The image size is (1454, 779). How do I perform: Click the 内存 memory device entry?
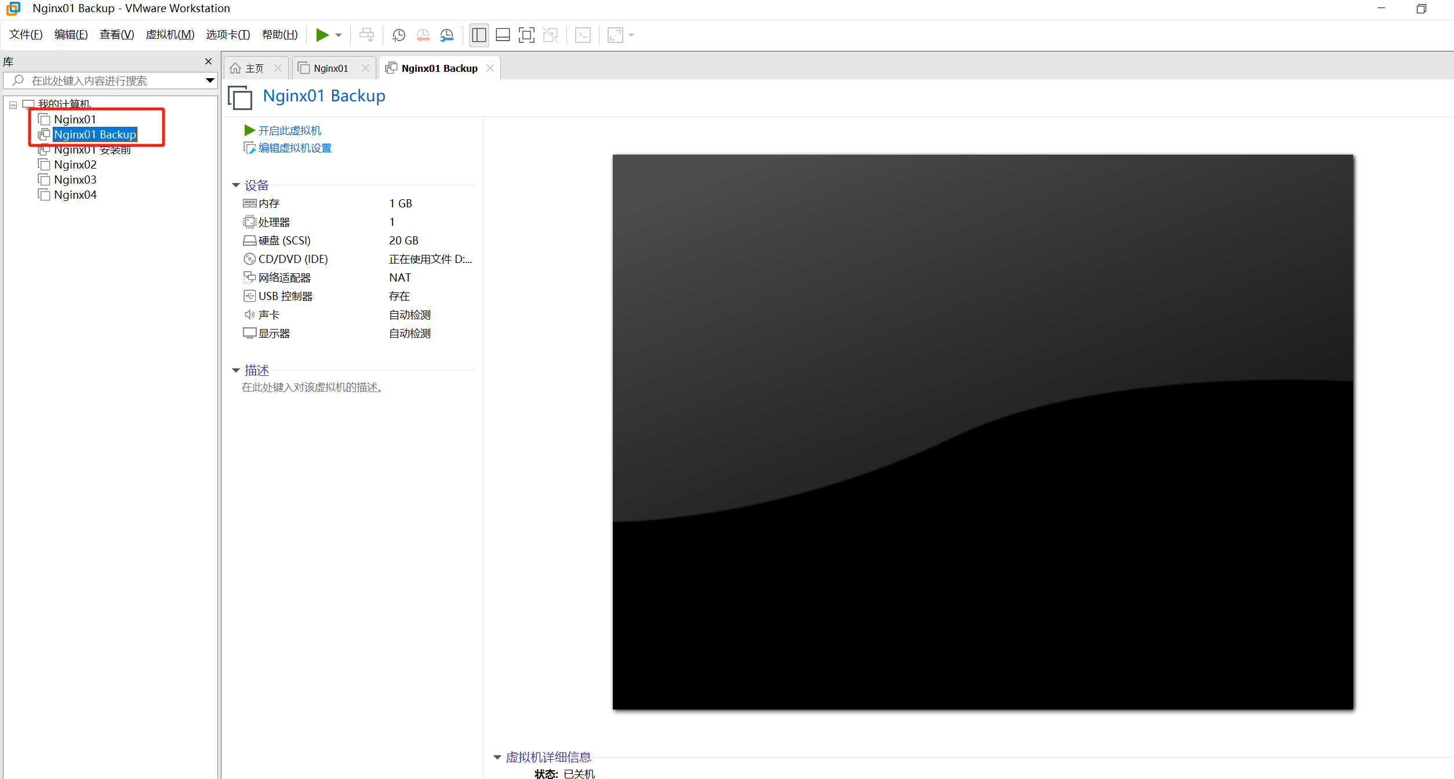click(269, 203)
